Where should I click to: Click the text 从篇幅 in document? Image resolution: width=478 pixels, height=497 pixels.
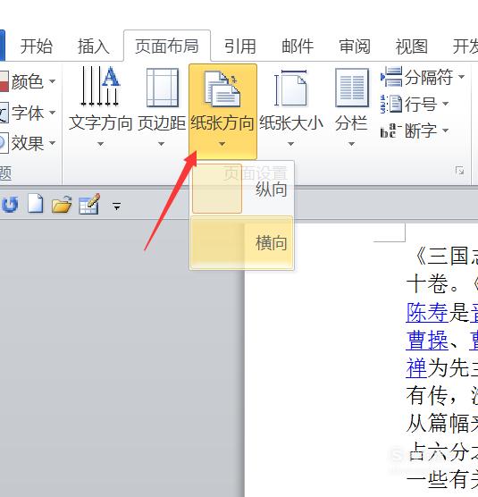click(438, 423)
